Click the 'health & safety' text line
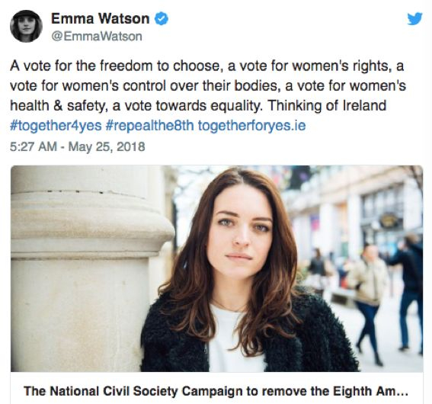This screenshot has height=404, width=432. click(x=198, y=106)
